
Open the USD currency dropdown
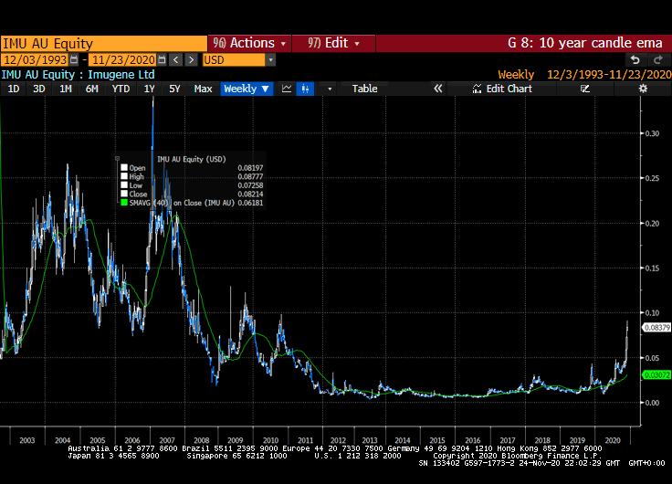coord(270,59)
